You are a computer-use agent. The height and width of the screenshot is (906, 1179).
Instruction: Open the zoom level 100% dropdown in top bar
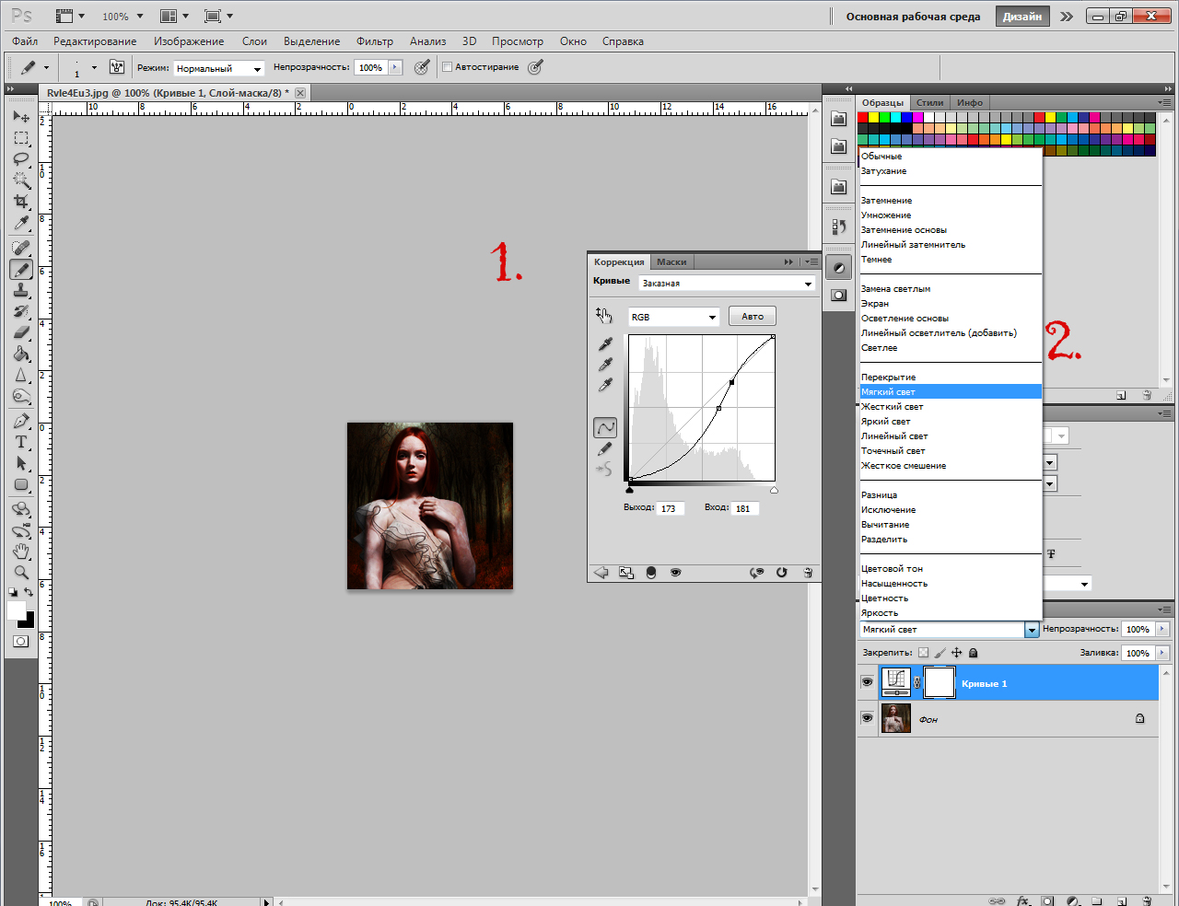tap(140, 17)
